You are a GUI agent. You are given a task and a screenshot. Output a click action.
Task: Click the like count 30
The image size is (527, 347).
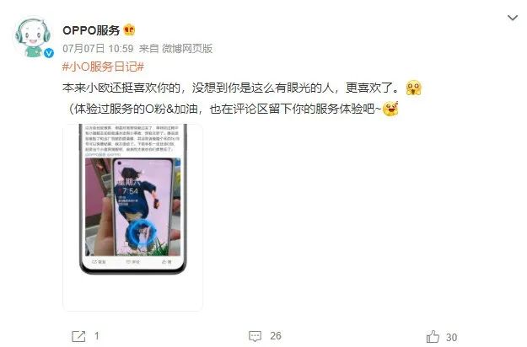coord(451,337)
